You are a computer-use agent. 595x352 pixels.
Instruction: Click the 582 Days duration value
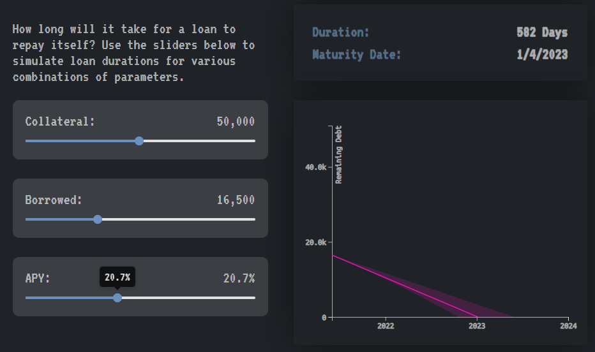pos(542,33)
